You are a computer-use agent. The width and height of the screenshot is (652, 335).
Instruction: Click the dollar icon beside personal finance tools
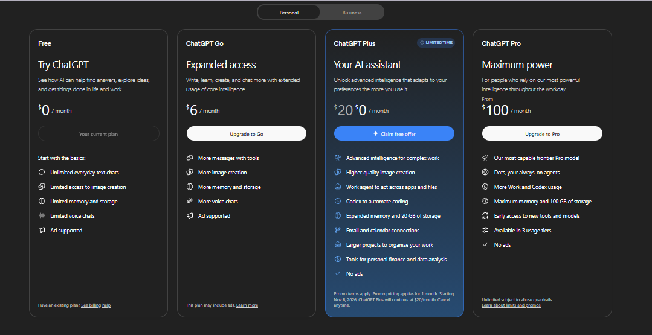pyautogui.click(x=338, y=259)
